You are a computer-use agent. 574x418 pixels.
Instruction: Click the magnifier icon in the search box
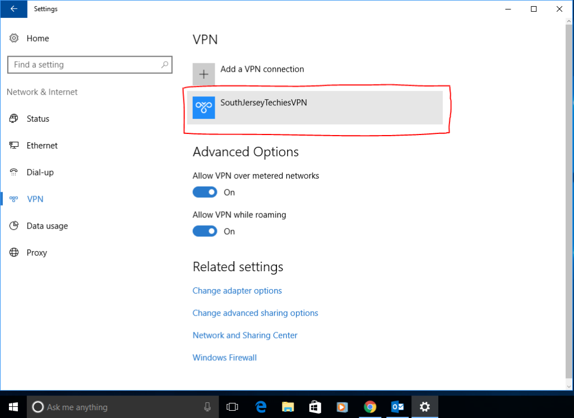click(x=165, y=64)
